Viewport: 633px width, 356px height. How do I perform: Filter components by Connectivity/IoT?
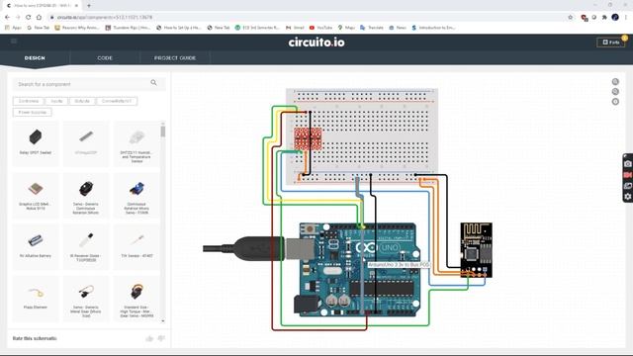coord(117,101)
